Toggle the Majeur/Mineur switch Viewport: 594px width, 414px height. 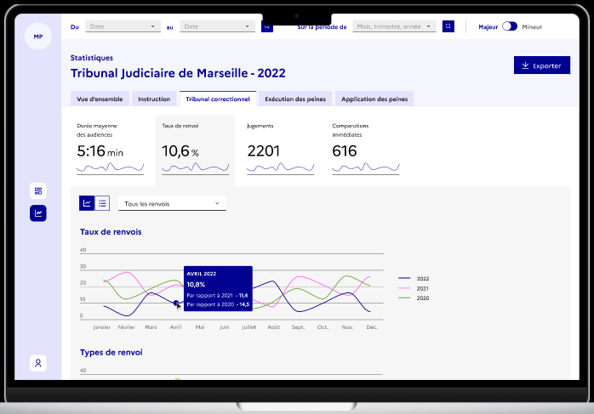(x=510, y=26)
